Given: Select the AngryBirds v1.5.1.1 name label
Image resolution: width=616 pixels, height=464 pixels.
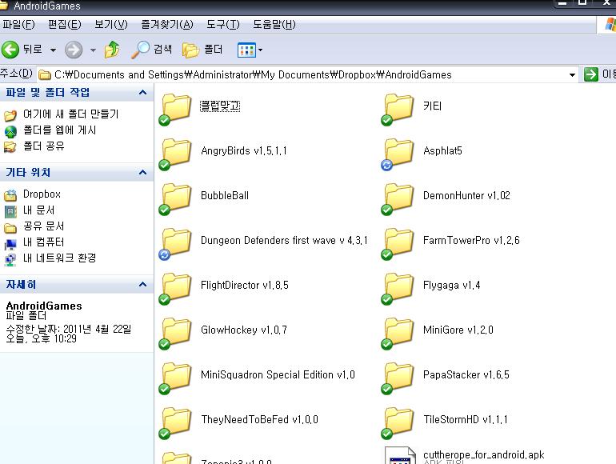Looking at the screenshot, I should (243, 151).
